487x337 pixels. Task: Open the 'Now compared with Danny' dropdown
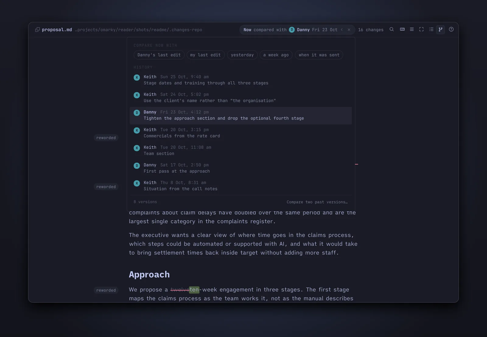pyautogui.click(x=290, y=30)
